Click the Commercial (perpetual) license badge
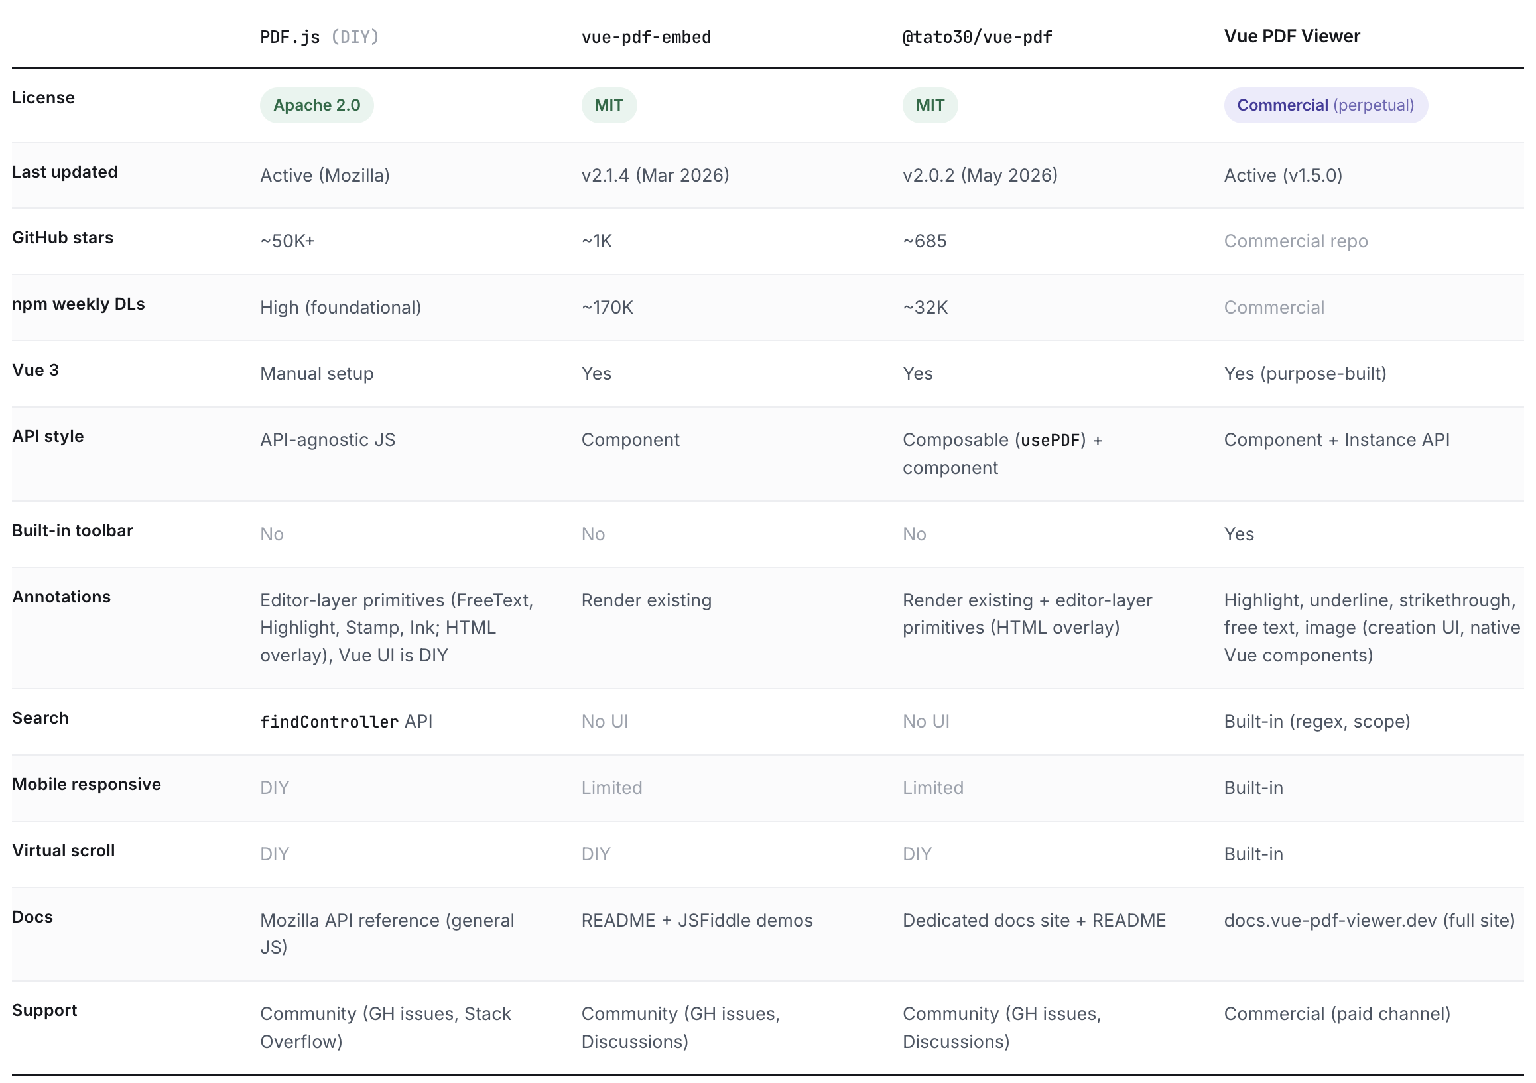Viewport: 1536px width, 1083px height. 1325,105
